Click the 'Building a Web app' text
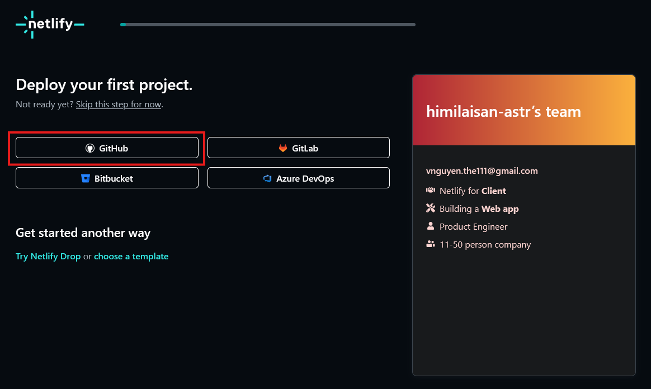 pos(479,208)
